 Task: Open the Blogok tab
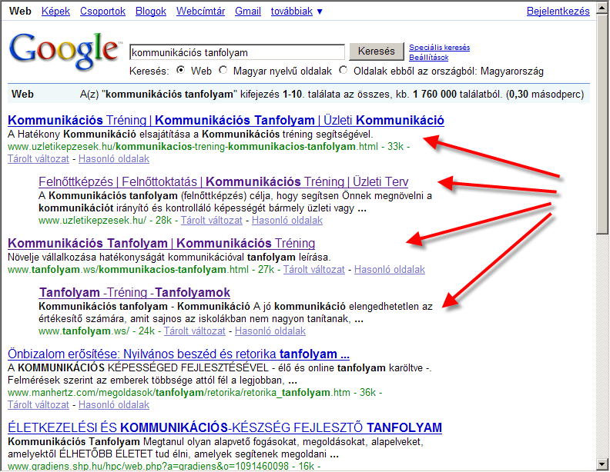click(150, 12)
